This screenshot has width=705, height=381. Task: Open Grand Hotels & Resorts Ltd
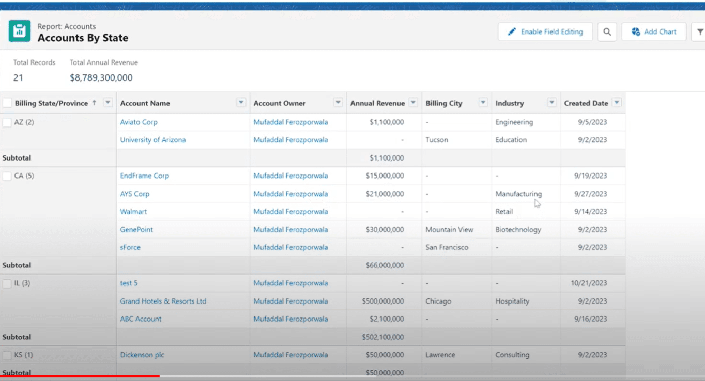[x=163, y=301]
